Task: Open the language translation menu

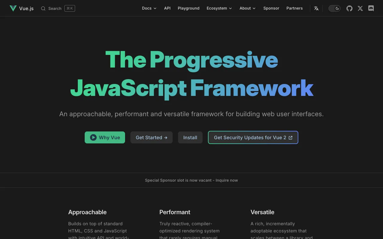Action: [316, 8]
